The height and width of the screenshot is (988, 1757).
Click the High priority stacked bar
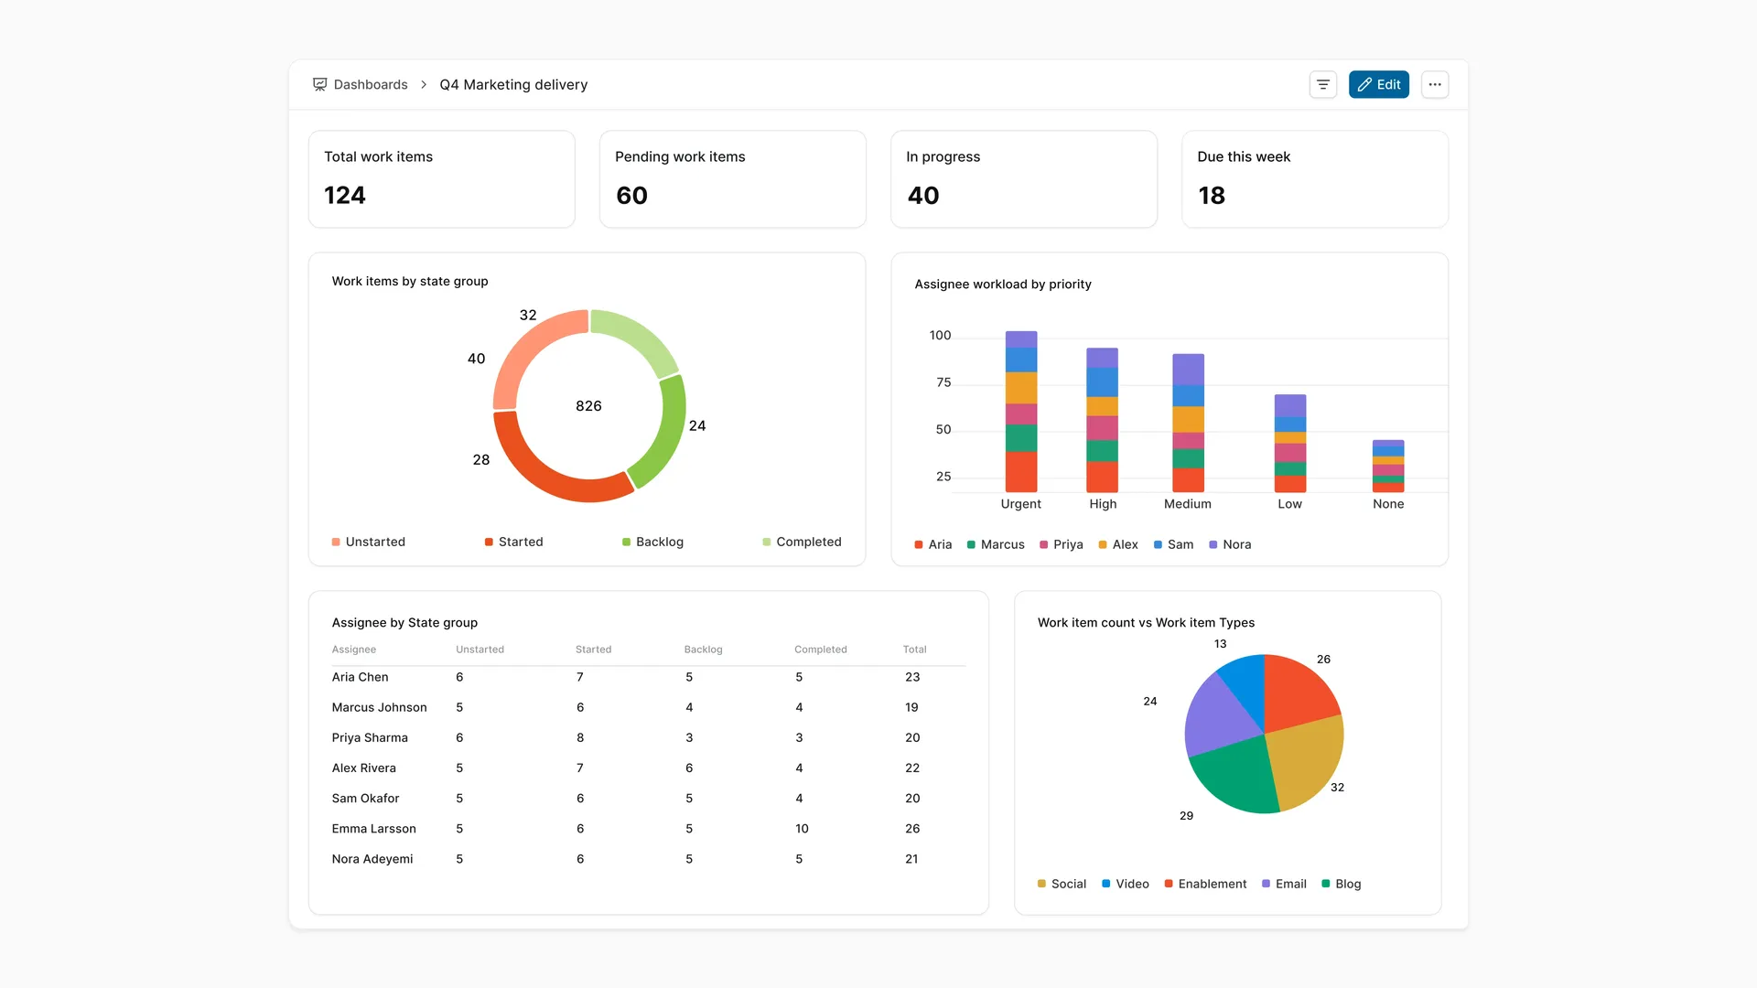click(1102, 420)
